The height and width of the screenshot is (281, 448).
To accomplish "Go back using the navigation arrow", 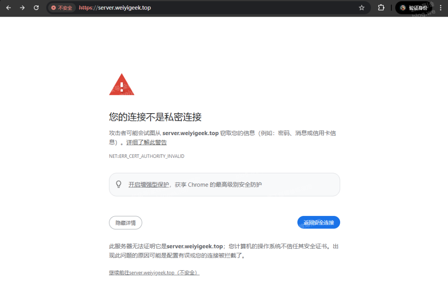I will [8, 7].
